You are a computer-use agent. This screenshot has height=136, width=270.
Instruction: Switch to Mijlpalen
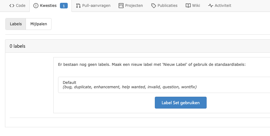39,24
